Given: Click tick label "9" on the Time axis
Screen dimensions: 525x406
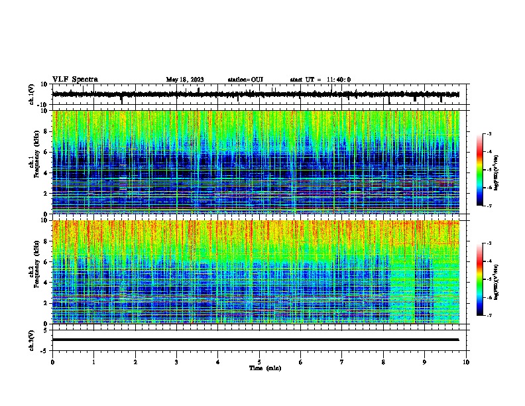Looking at the screenshot, I should pos(424,362).
